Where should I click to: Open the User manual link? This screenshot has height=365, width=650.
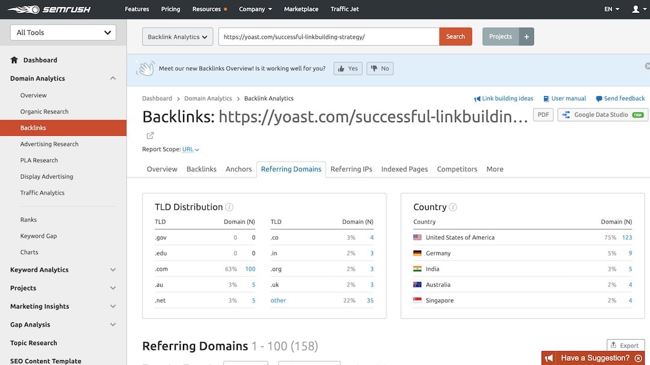(565, 99)
